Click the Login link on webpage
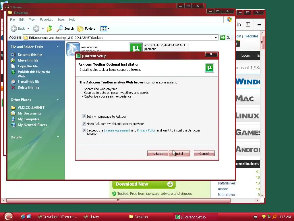 (x=246, y=56)
